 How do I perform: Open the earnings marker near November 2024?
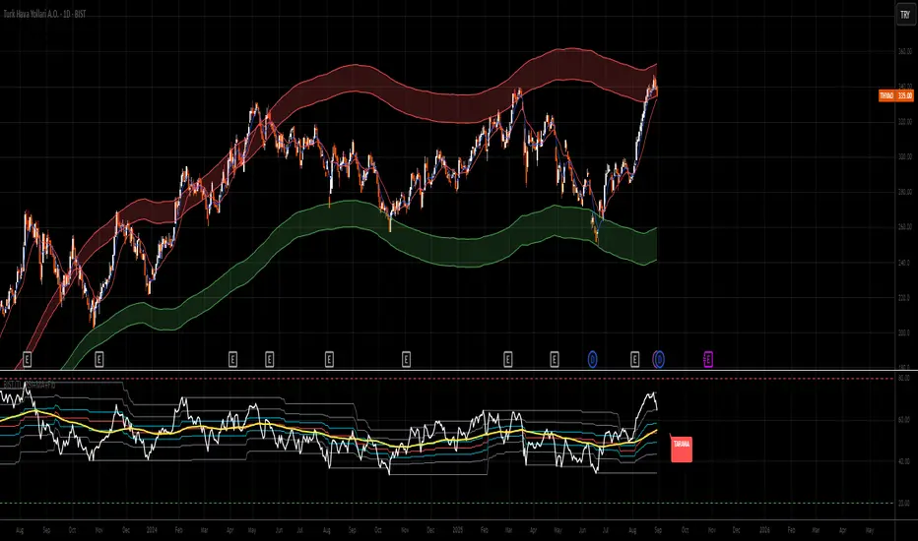407,359
